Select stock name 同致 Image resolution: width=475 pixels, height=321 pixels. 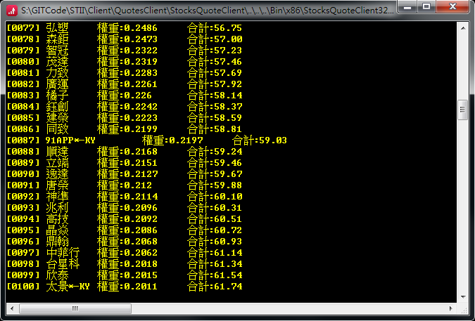tap(57, 129)
